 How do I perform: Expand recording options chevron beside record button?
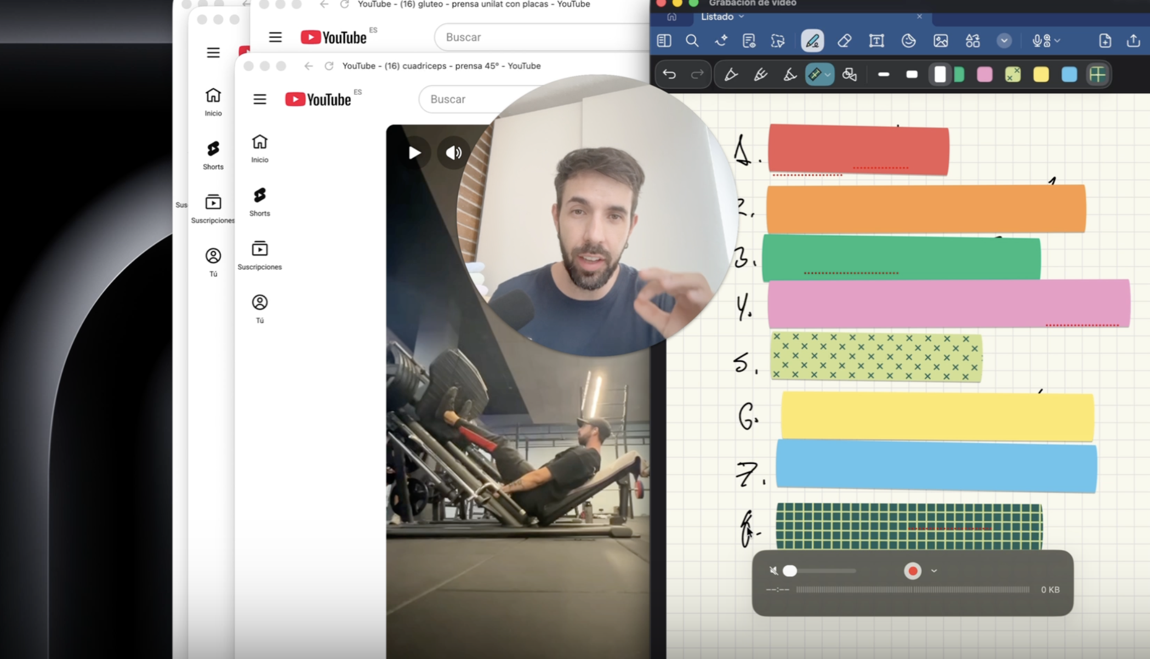[934, 571]
